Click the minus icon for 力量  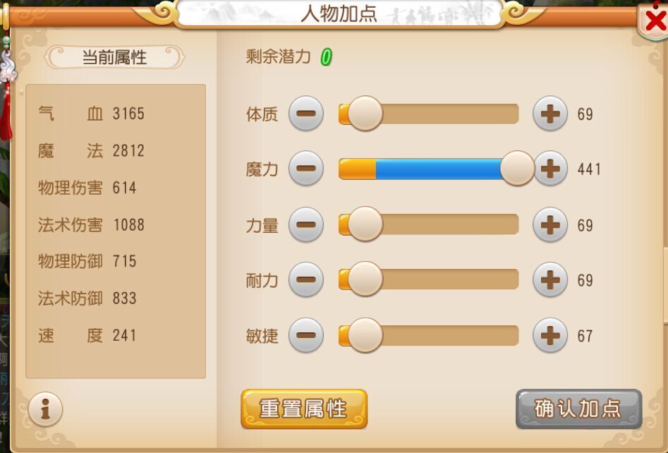pos(306,224)
